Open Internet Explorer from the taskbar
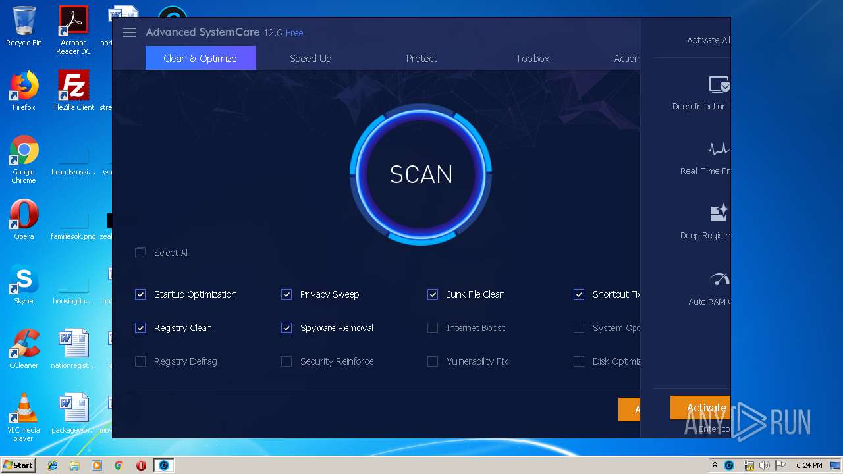Viewport: 843px width, 474px height. (53, 465)
